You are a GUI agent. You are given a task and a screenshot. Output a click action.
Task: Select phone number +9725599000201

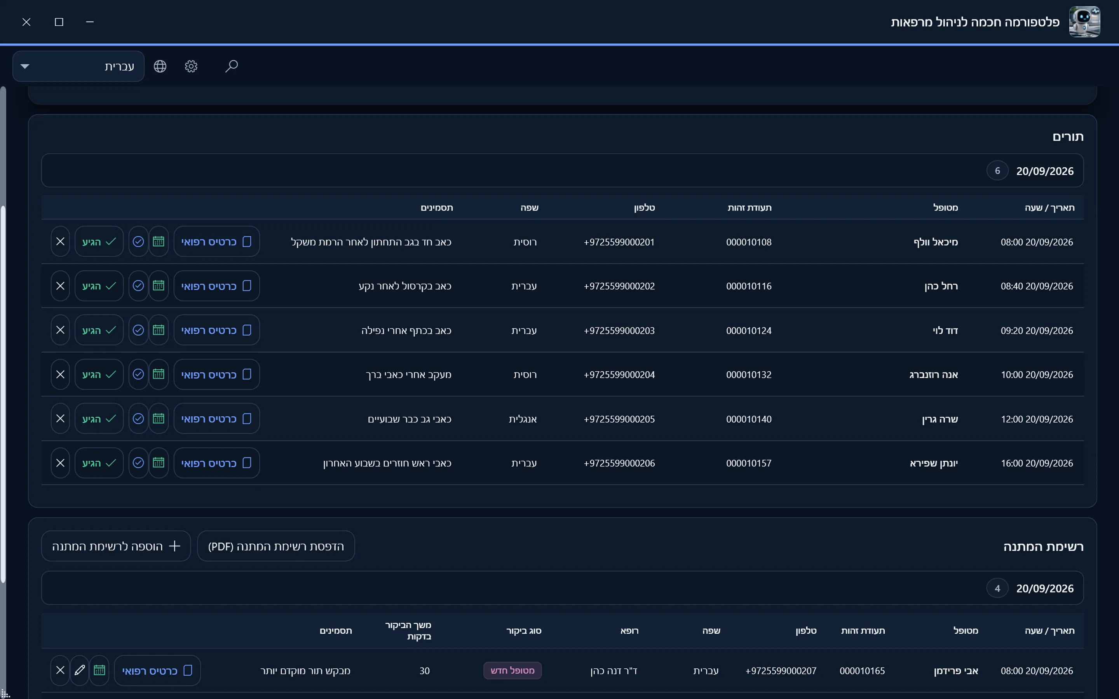click(619, 242)
